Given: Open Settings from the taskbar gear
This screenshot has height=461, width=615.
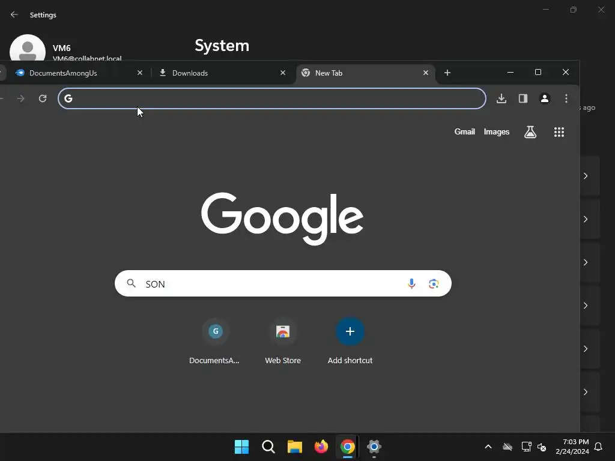Looking at the screenshot, I should pyautogui.click(x=374, y=447).
